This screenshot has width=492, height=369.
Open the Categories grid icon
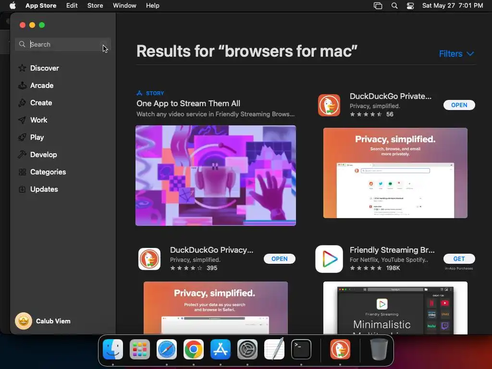point(22,172)
